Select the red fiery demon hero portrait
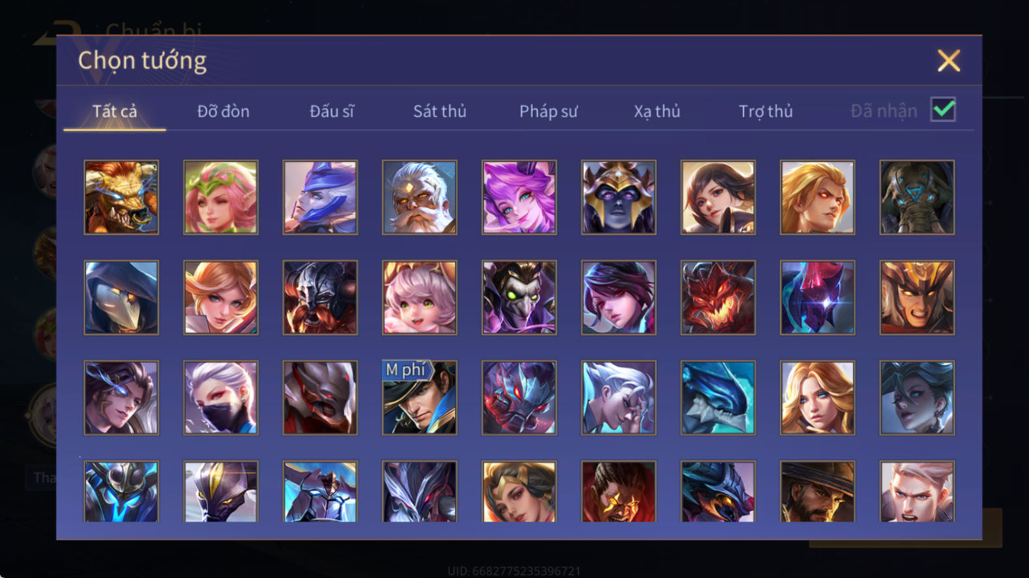 pyautogui.click(x=718, y=297)
